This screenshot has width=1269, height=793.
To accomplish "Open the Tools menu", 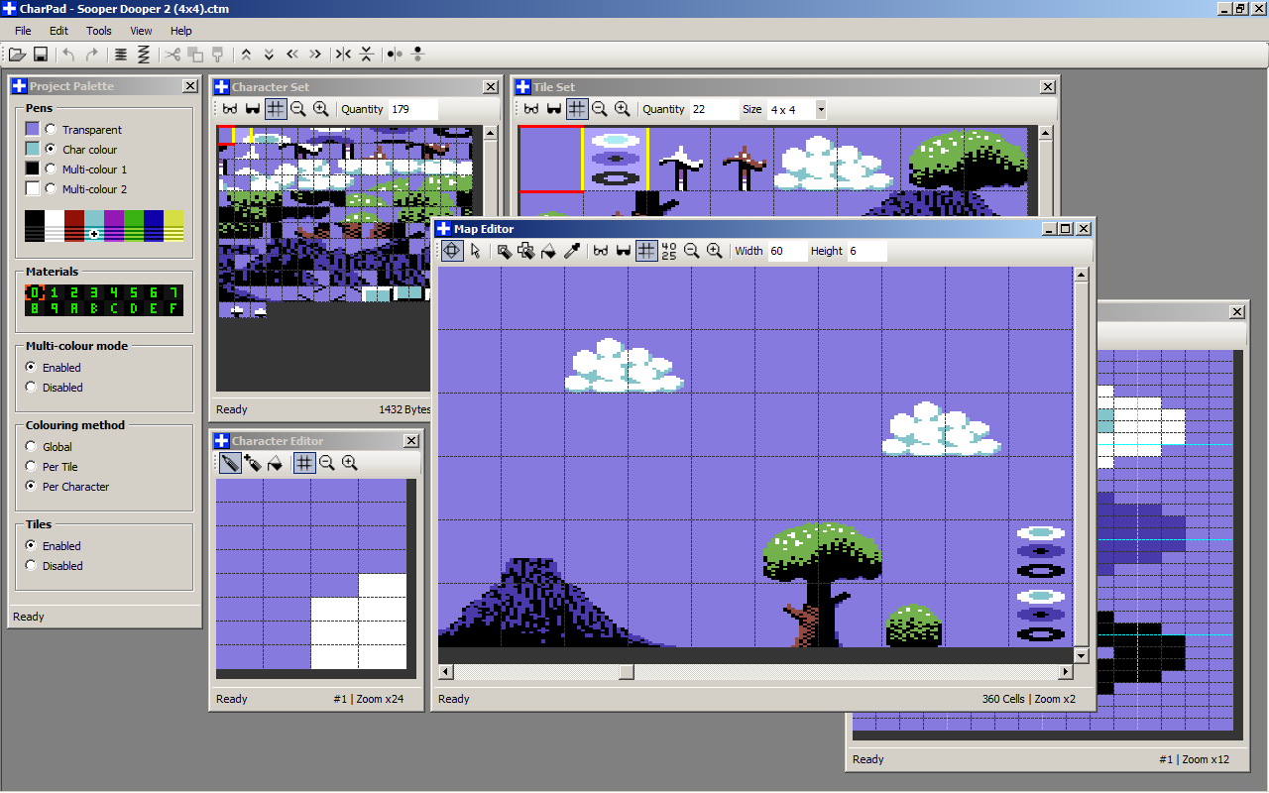I will coord(99,31).
